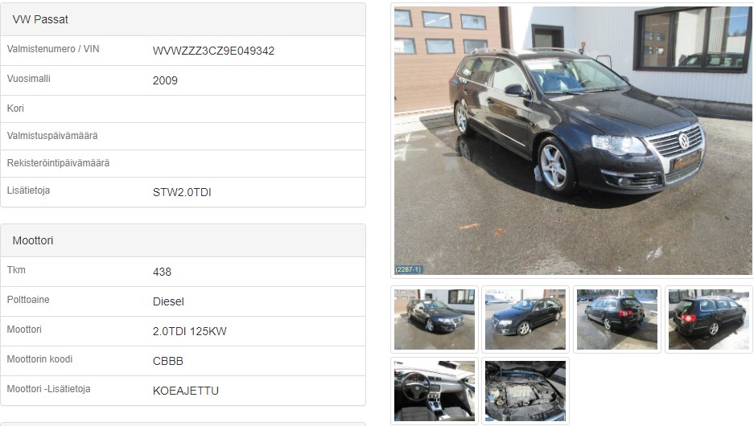The height and width of the screenshot is (426, 754).
Task: Click the KOEAJETTU engine note
Action: (186, 391)
